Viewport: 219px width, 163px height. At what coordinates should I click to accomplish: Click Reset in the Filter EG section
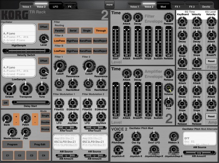[x=211, y=61]
